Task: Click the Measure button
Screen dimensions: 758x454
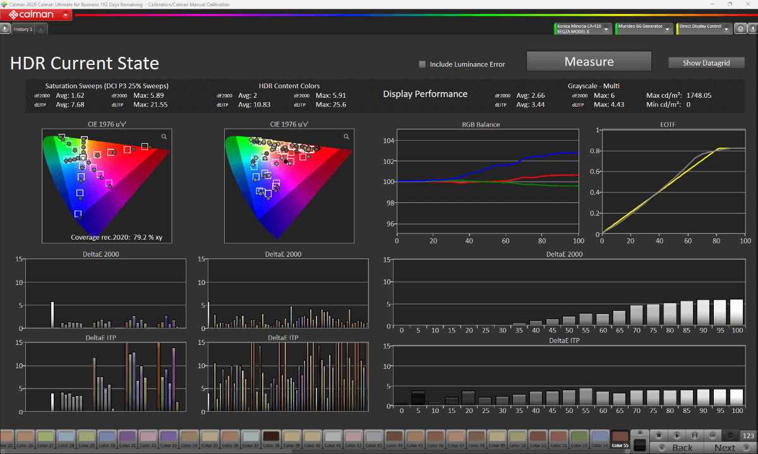Action: pyautogui.click(x=589, y=62)
